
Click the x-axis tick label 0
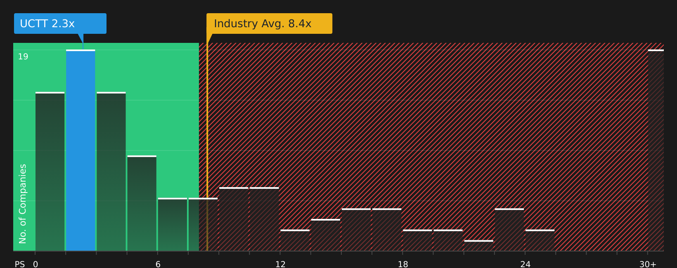point(36,264)
